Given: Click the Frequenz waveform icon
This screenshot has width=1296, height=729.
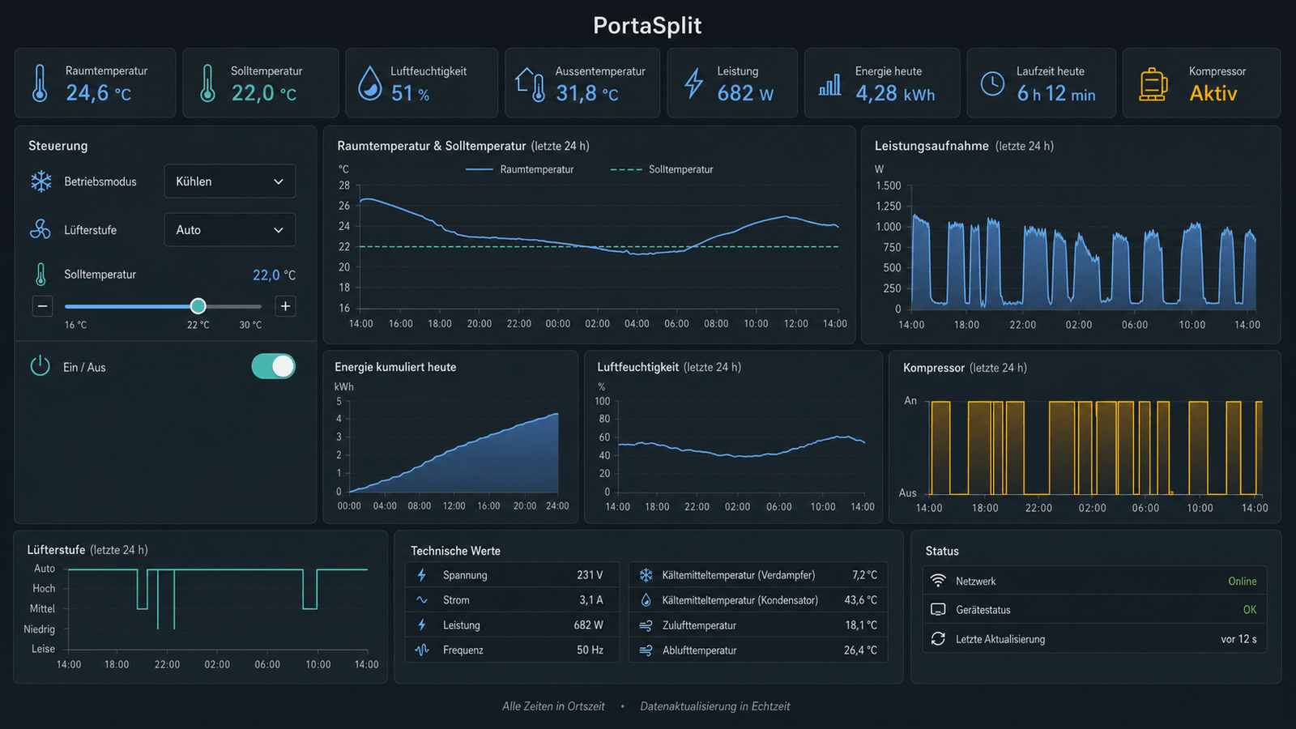Looking at the screenshot, I should click(422, 650).
